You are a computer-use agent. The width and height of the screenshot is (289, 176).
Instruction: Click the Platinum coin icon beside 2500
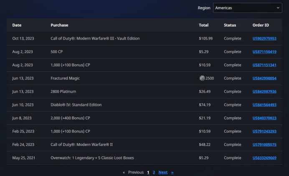coord(202,78)
